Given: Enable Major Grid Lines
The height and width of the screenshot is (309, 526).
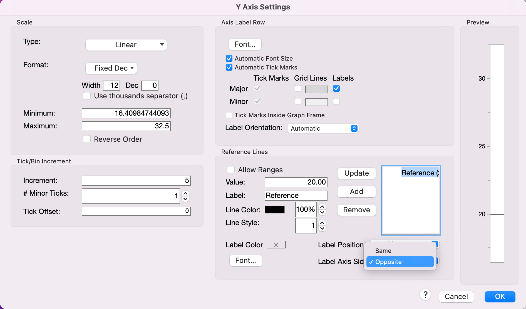Looking at the screenshot, I should [298, 89].
